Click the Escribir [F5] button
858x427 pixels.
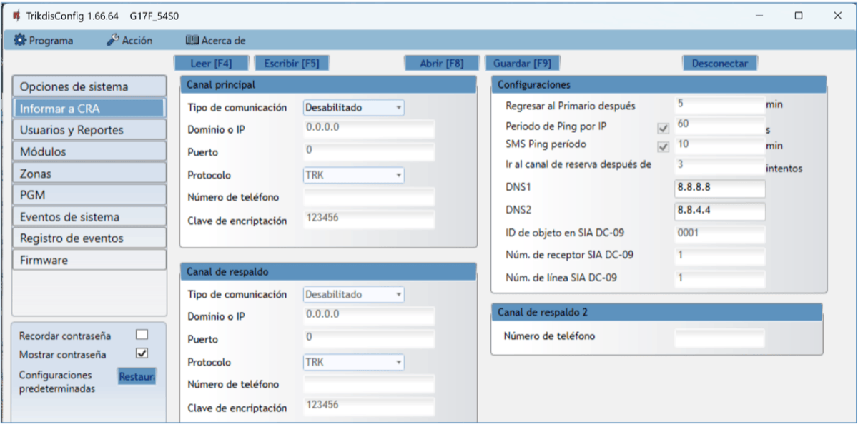click(291, 63)
